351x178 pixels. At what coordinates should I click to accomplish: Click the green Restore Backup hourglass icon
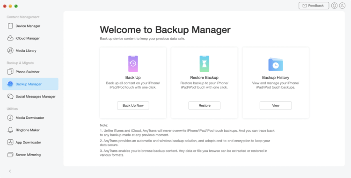(205, 64)
